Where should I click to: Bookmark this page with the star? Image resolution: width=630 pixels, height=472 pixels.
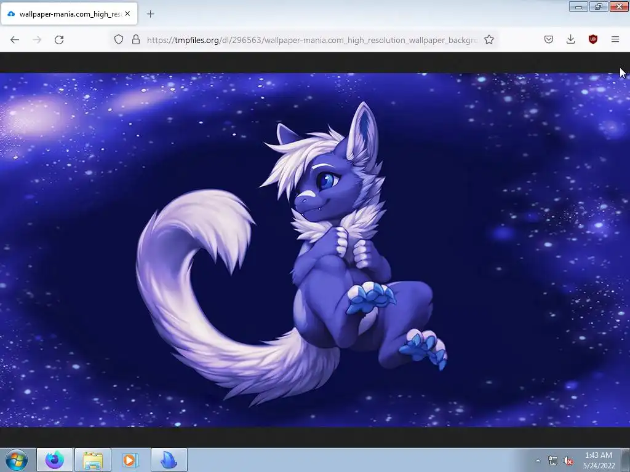tap(489, 39)
